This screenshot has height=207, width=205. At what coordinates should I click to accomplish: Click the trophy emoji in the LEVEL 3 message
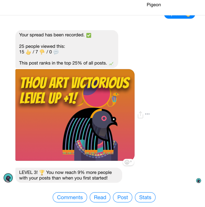pos(42,173)
